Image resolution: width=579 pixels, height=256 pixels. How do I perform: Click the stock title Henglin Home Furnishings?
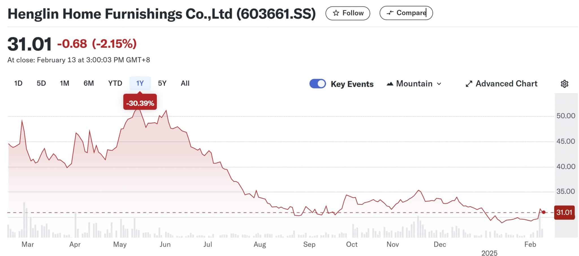tap(161, 14)
